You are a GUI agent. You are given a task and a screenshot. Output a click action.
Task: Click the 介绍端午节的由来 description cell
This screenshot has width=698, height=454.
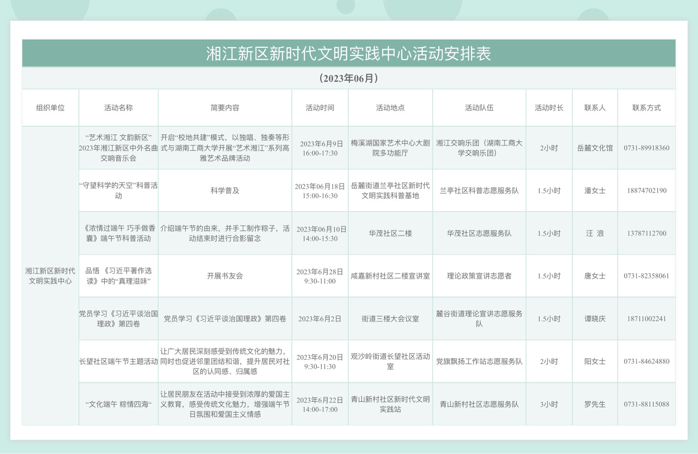(x=225, y=233)
